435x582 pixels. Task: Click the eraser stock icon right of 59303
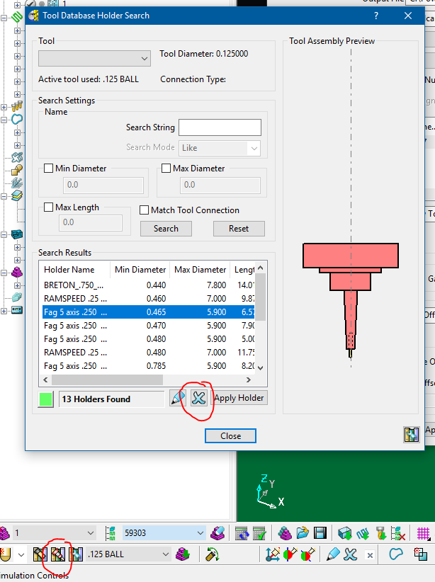click(217, 533)
